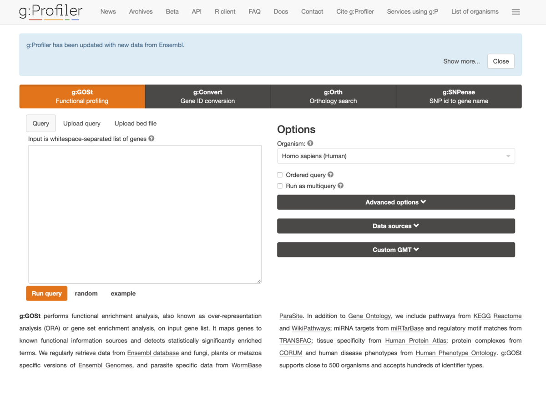Open the Docs page
Viewport: 546px width, 396px height.
[x=281, y=11]
